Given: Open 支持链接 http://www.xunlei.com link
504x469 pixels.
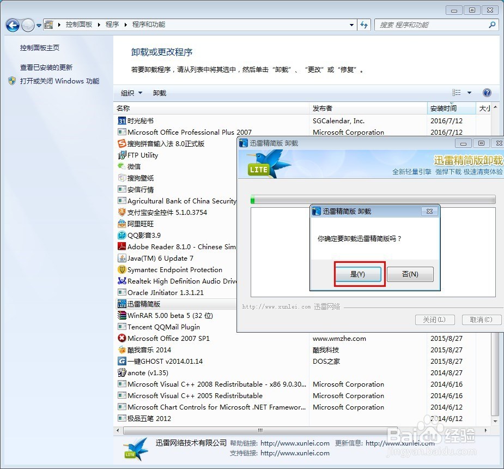Looking at the screenshot, I should pyautogui.click(x=295, y=453).
